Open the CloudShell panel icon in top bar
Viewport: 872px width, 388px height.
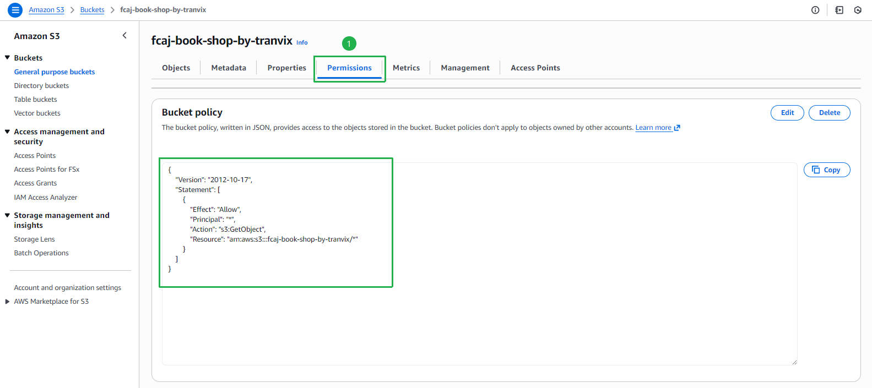pyautogui.click(x=839, y=10)
